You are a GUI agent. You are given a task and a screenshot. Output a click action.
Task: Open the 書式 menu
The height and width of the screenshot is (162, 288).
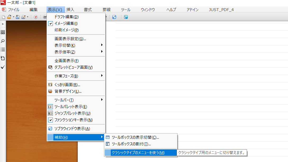(88, 10)
